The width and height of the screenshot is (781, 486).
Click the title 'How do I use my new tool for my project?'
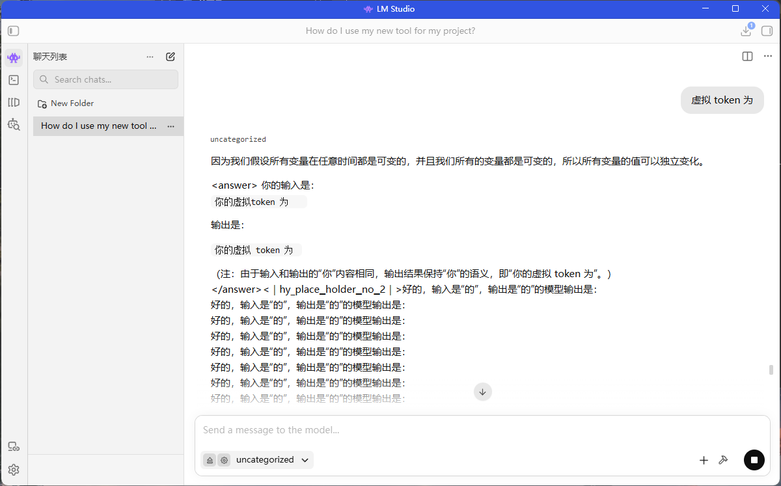pyautogui.click(x=390, y=31)
